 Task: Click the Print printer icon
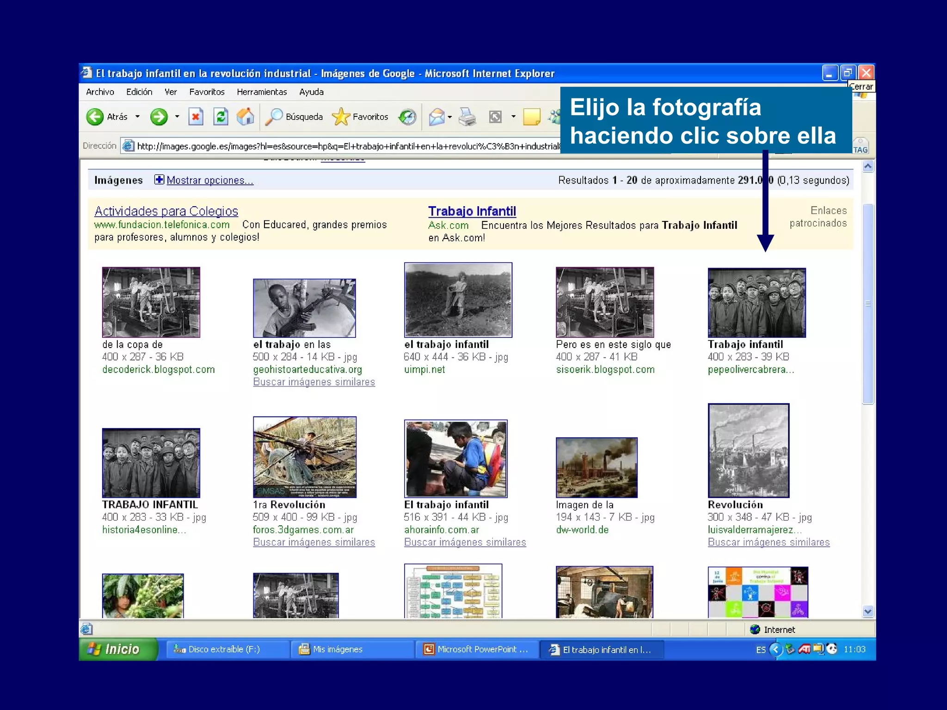(x=467, y=117)
